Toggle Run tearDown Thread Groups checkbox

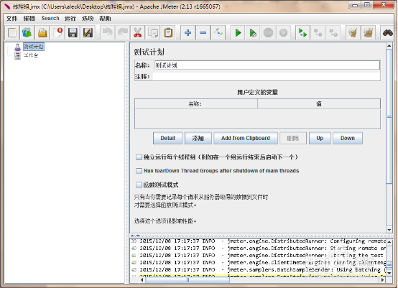point(139,171)
